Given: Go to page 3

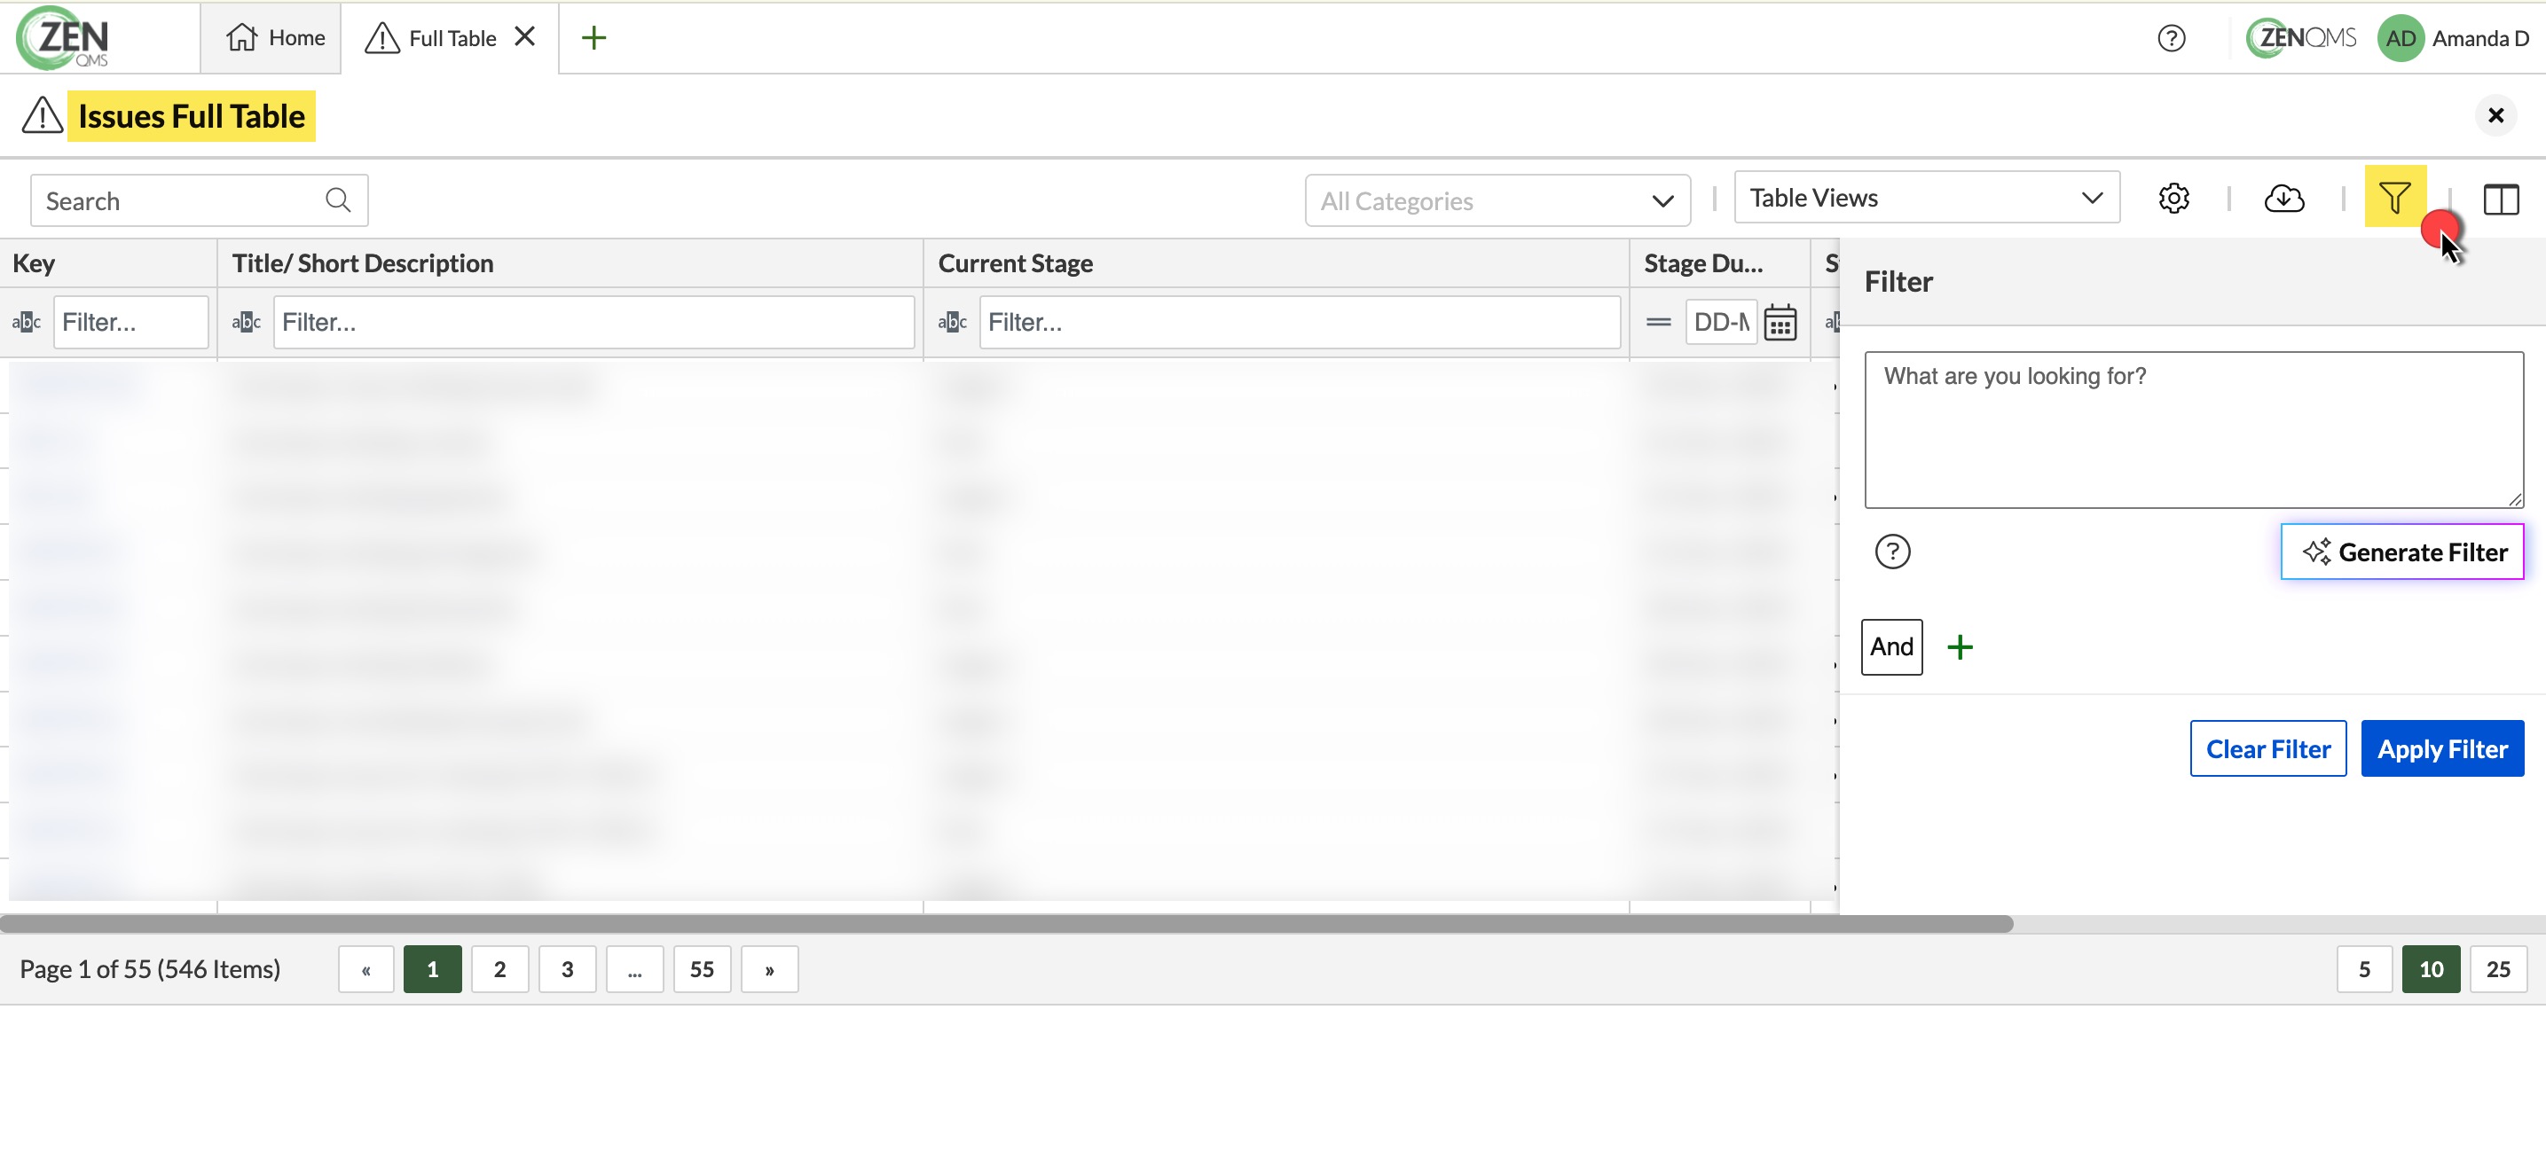Looking at the screenshot, I should pos(566,969).
